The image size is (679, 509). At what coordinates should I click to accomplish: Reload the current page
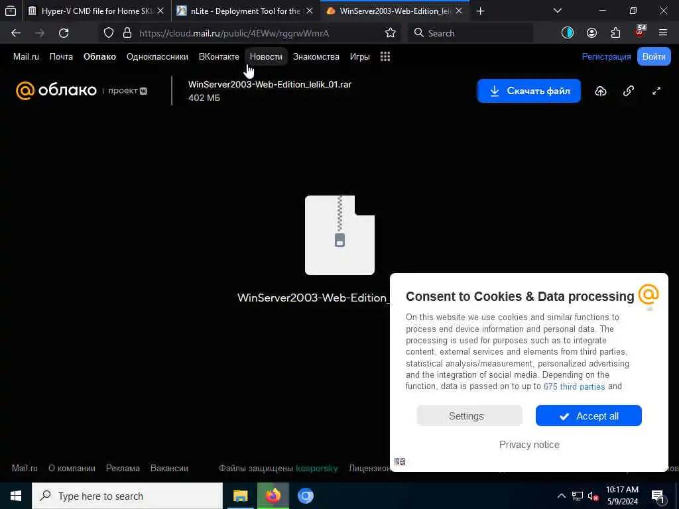click(64, 33)
